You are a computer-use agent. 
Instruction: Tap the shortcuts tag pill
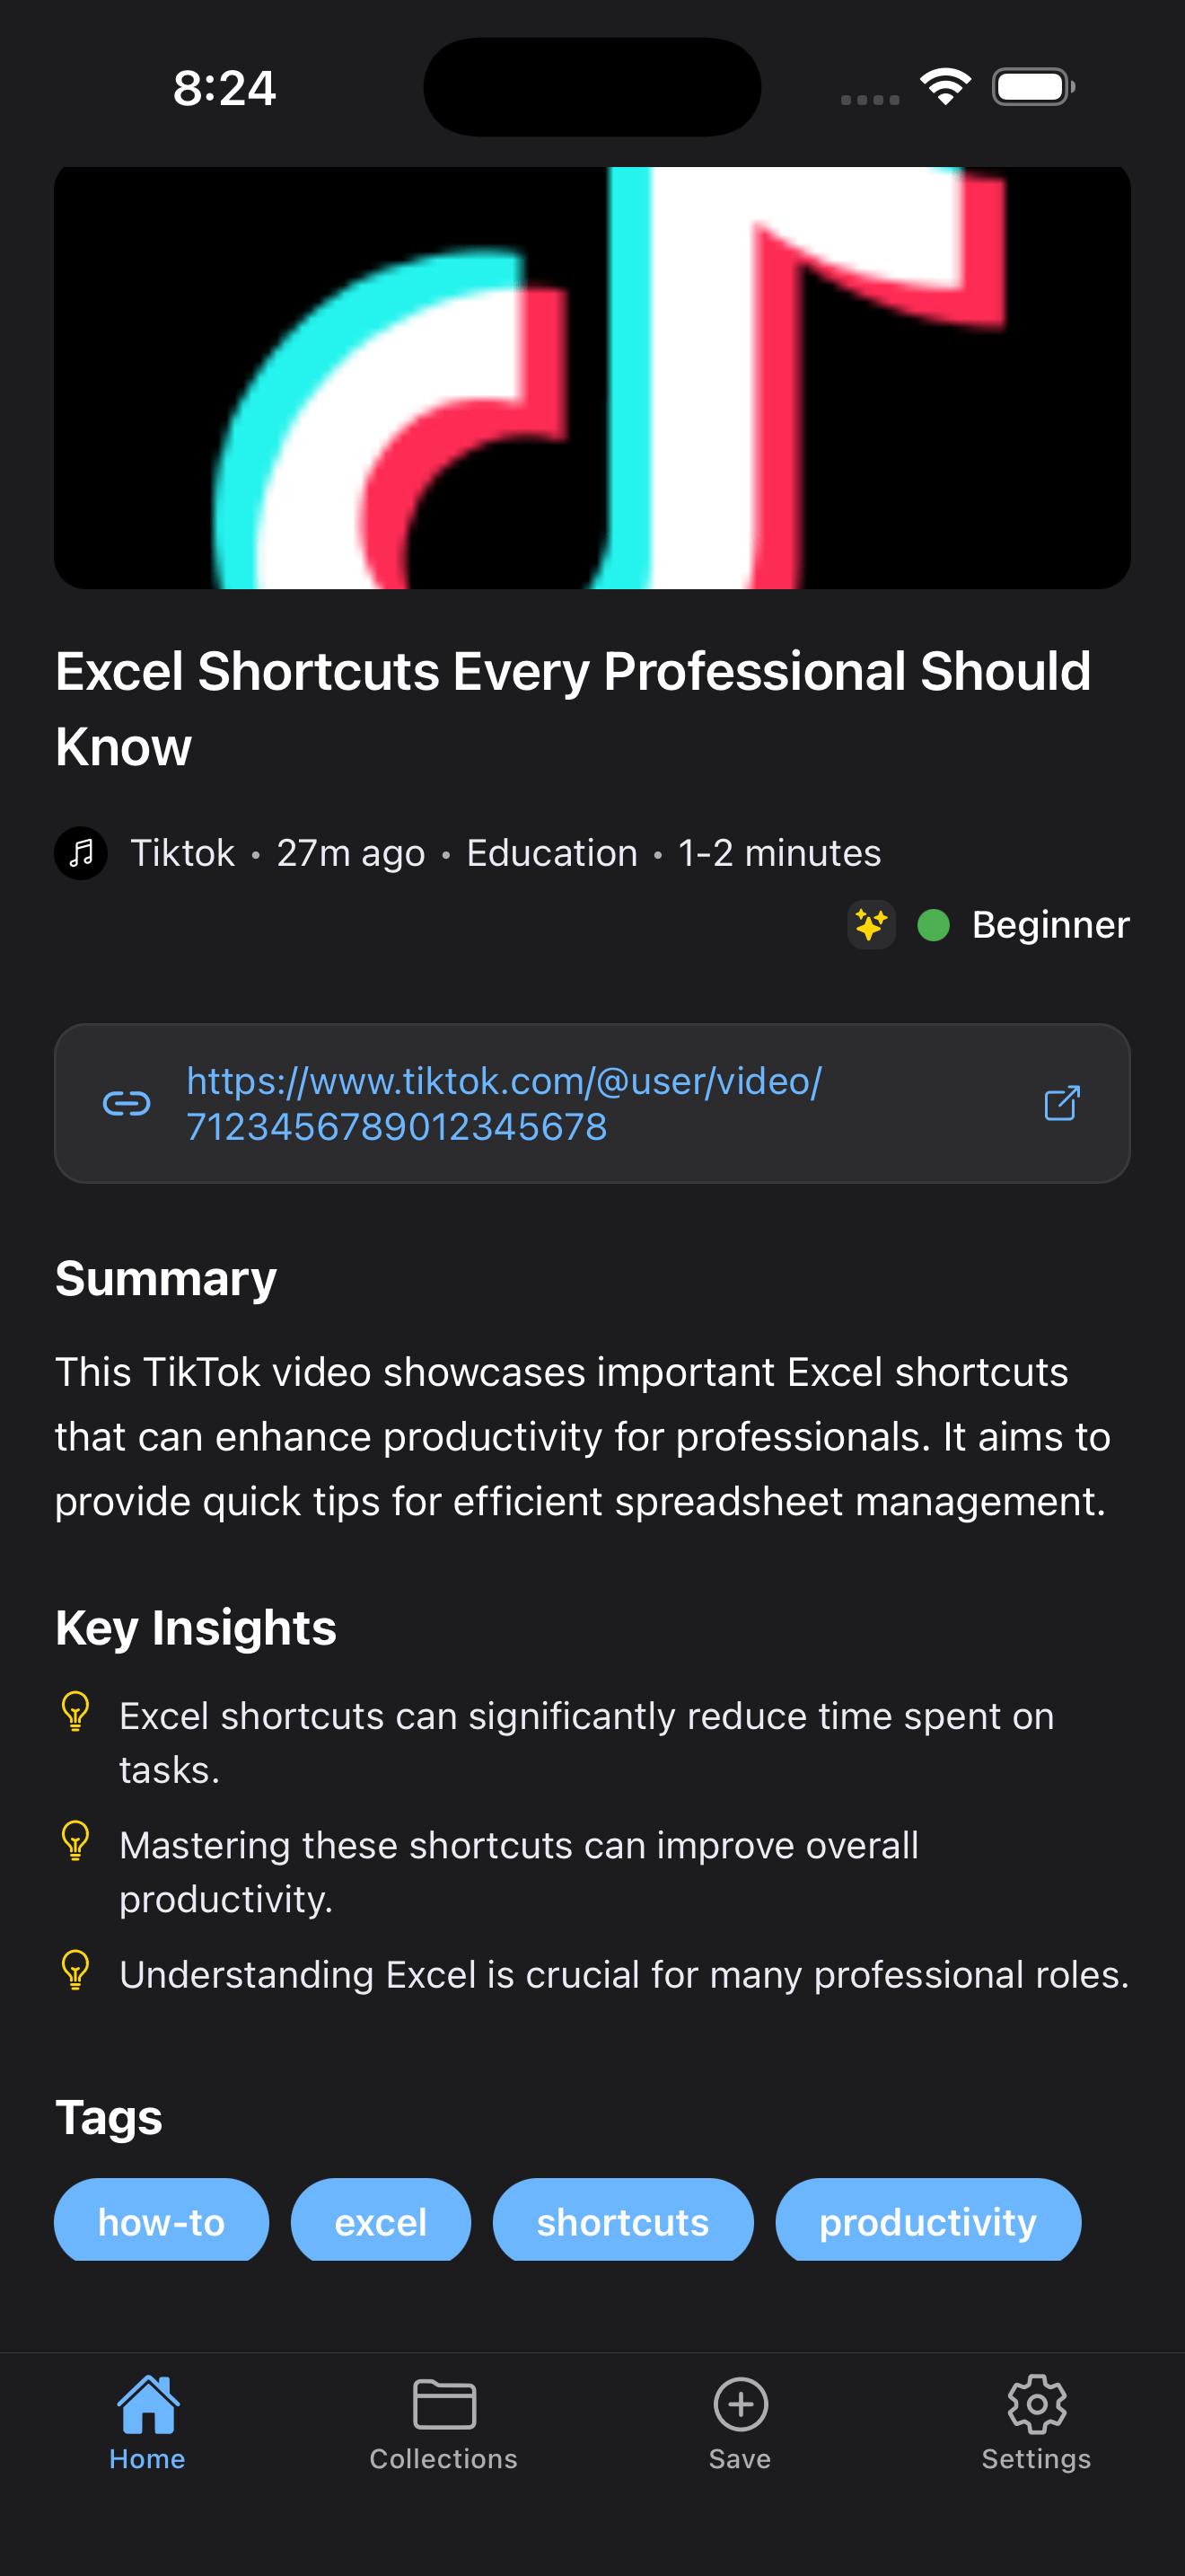point(622,2222)
